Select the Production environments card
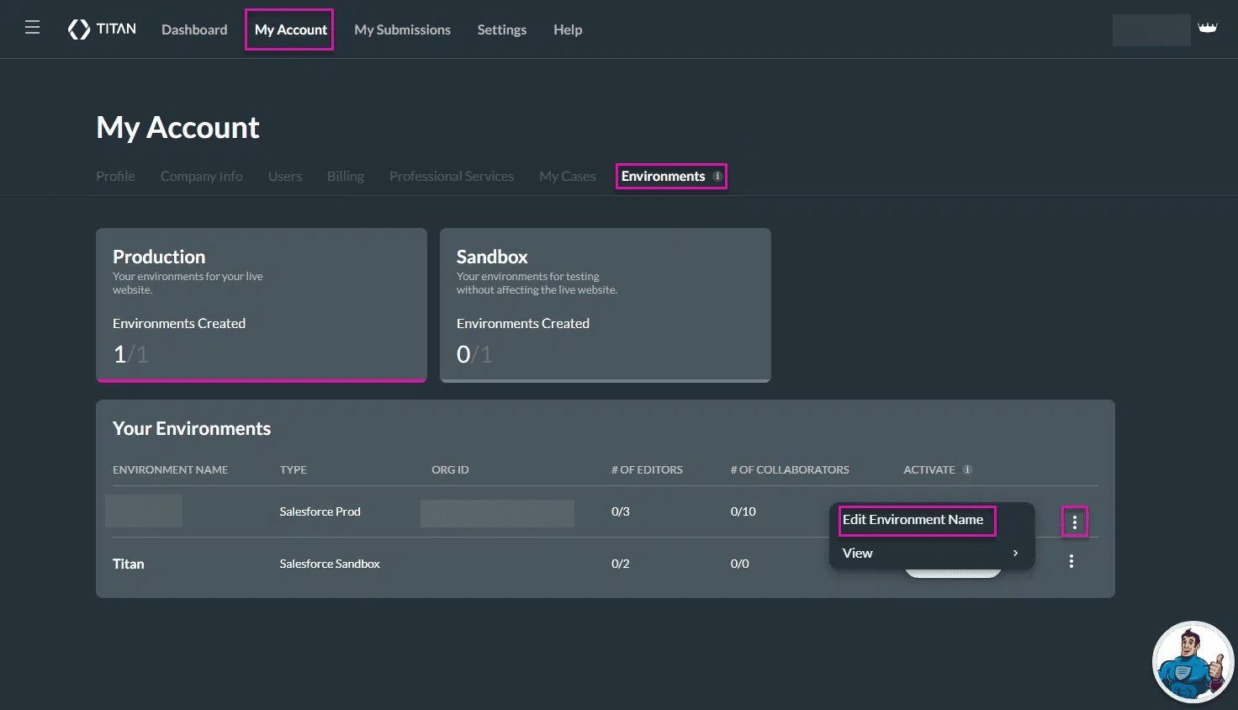The width and height of the screenshot is (1238, 710). coord(261,305)
